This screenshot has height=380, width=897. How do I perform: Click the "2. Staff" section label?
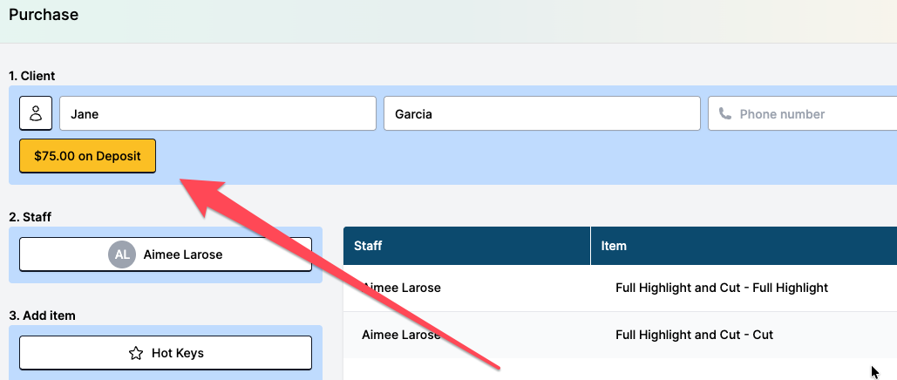point(30,217)
